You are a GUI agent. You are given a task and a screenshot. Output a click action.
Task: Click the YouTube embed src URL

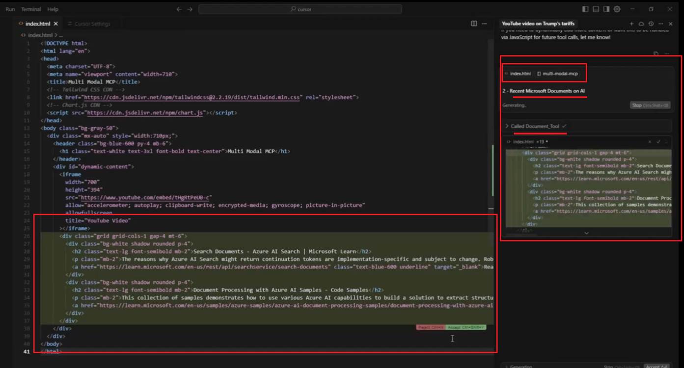146,197
